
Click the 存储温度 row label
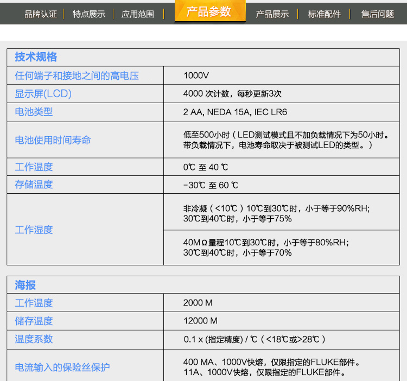34,185
